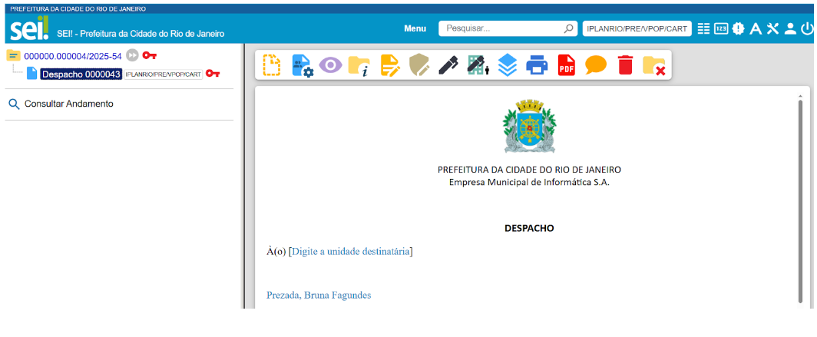817x337 pixels.
Task: Open process 000000.000004/2025-54 in tree
Action: pos(72,56)
